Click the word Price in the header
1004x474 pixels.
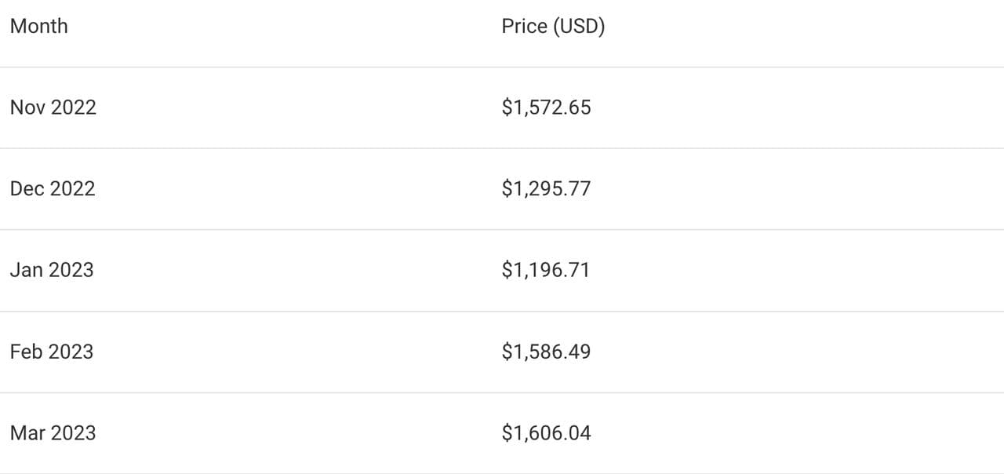524,26
